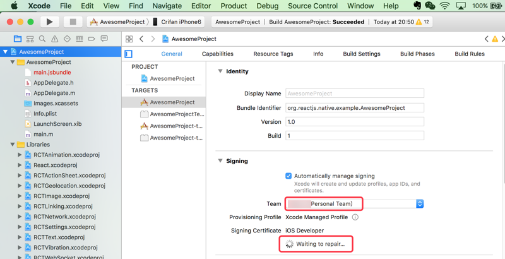Select AwesomeProject under PROJECT
The image size is (505, 259).
[x=172, y=78]
